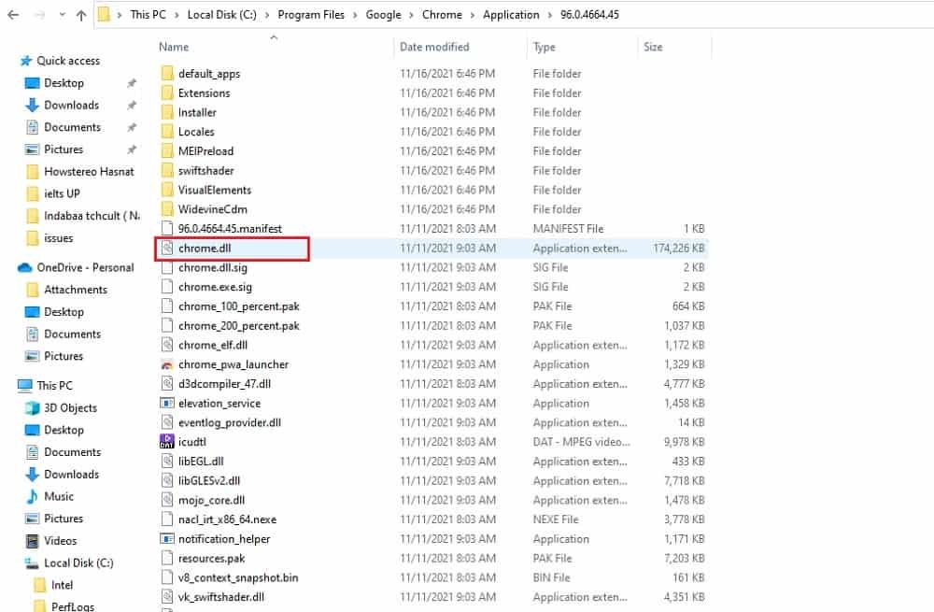This screenshot has width=934, height=612.
Task: Click the Up one level arrow
Action: pyautogui.click(x=81, y=16)
